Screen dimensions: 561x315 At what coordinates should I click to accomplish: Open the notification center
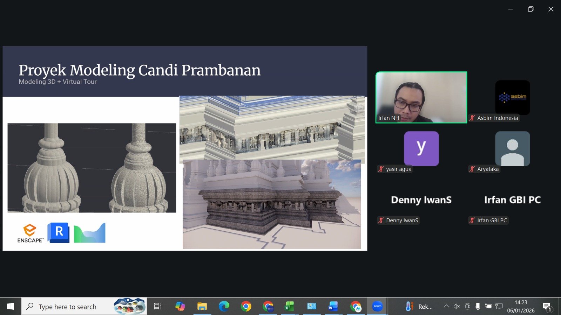coord(547,307)
